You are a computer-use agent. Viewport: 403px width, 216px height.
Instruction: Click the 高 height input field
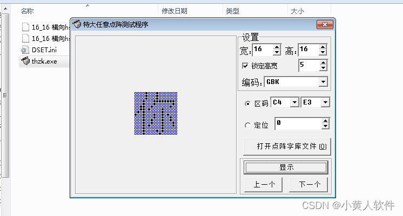[x=309, y=50]
